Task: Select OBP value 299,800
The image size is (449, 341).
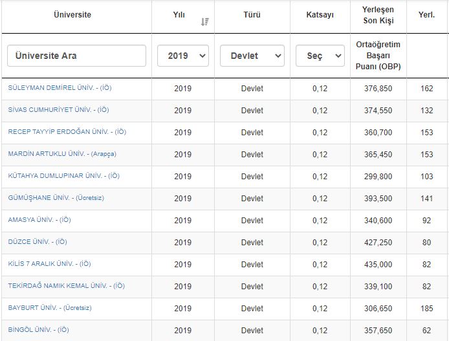Action: point(378,177)
